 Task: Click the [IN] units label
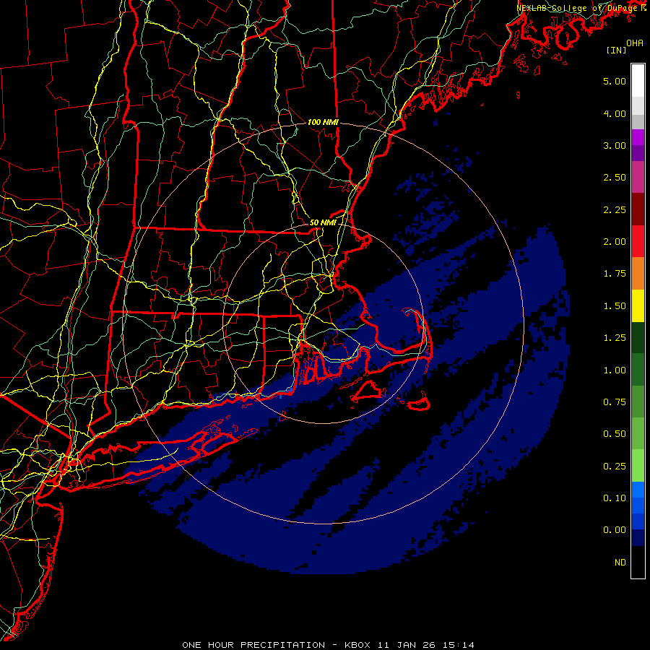616,50
